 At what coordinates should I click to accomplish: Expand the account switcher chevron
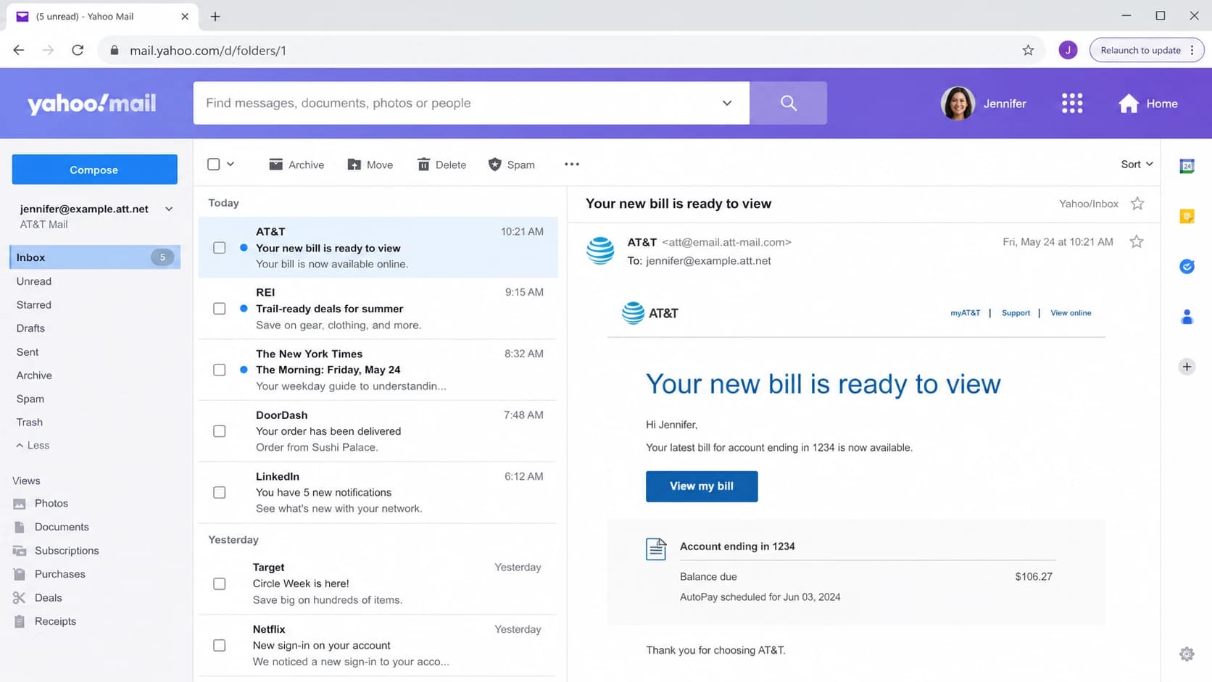(169, 209)
